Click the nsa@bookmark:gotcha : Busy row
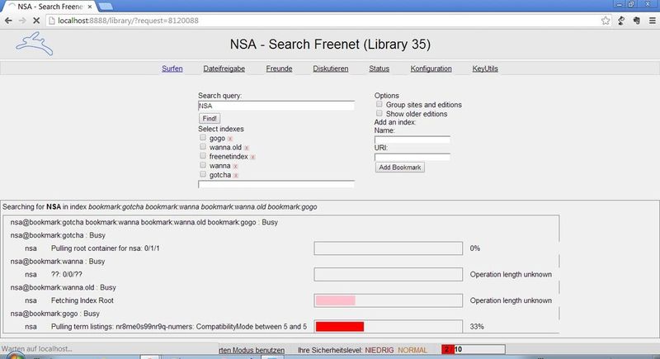 click(x=58, y=235)
